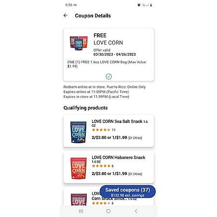
Task: Tap the back arrow beside Coupon Details
Action: pyautogui.click(x=66, y=15)
